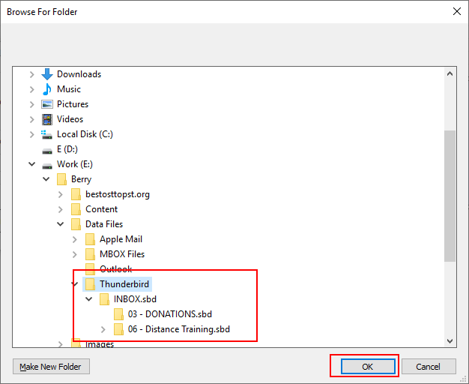
Task: Select the 06 - Distance Training.sbd label
Action: [x=179, y=329]
